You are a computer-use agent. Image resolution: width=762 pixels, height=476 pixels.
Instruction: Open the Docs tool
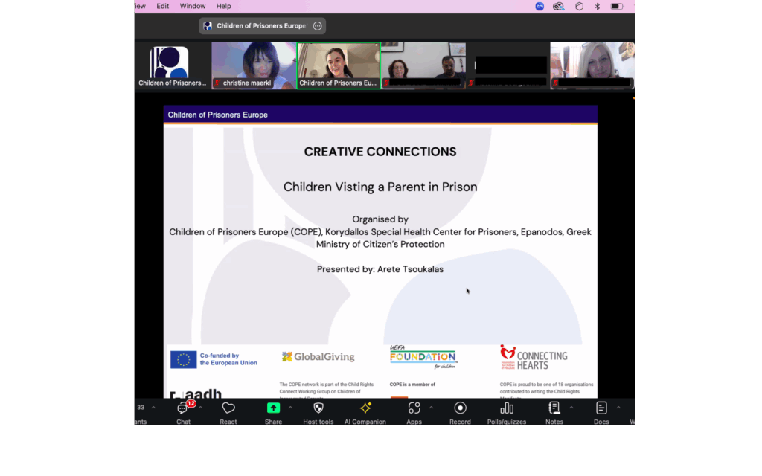point(601,409)
